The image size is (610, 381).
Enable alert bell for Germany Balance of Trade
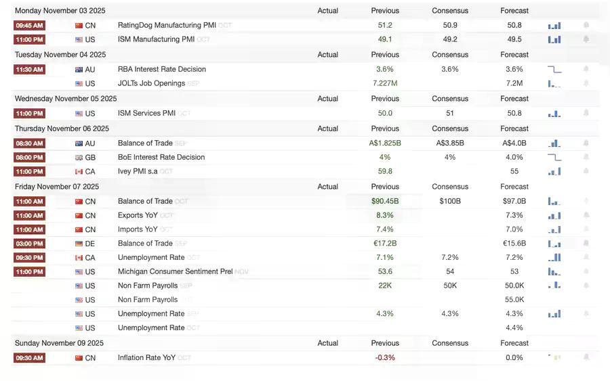[586, 244]
